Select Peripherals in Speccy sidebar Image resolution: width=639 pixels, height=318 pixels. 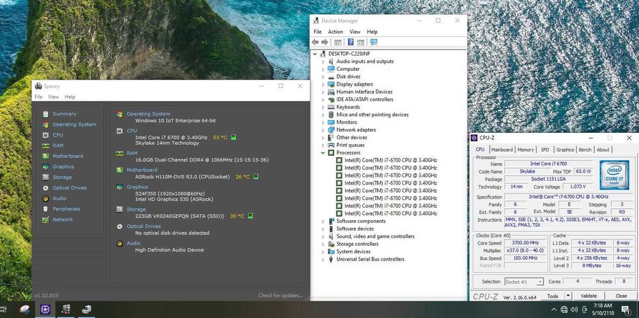tap(66, 209)
